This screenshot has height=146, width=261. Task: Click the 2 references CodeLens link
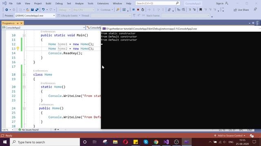pyautogui.click(x=46, y=105)
